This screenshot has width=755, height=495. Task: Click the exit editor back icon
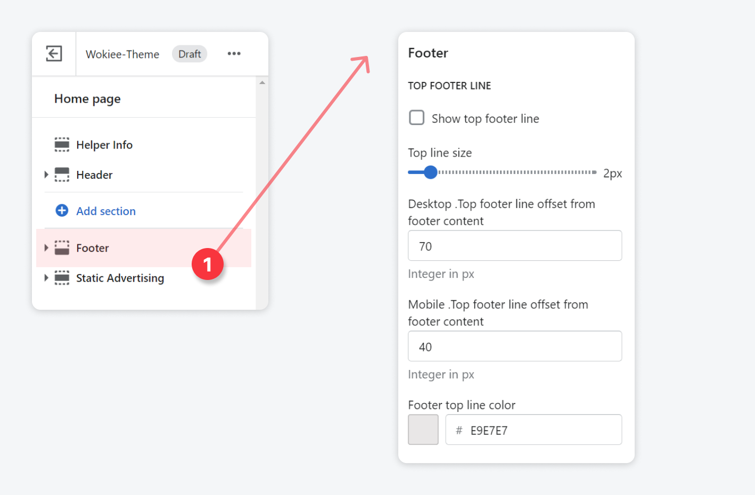[54, 54]
